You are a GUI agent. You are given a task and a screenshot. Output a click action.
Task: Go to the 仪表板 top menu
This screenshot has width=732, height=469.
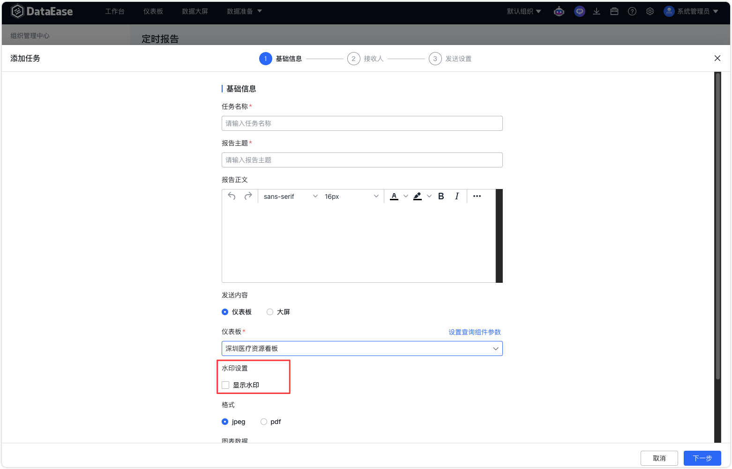coord(153,11)
